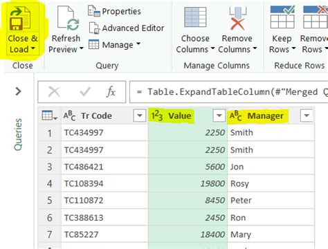Click the Choose Columns icon
The image size is (328, 249).
tap(195, 17)
